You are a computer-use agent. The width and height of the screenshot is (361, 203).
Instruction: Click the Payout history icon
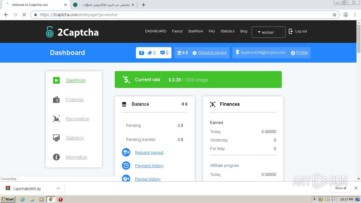point(126,178)
